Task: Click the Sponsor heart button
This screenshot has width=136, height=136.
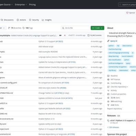Action: pyautogui.click(x=131, y=13)
